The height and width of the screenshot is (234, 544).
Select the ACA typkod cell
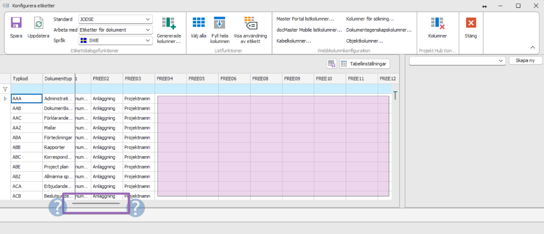[x=26, y=186]
